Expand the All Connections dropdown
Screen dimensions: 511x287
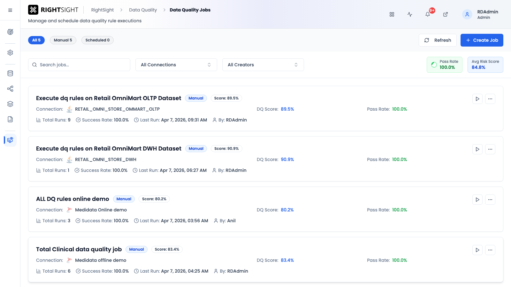pyautogui.click(x=176, y=65)
